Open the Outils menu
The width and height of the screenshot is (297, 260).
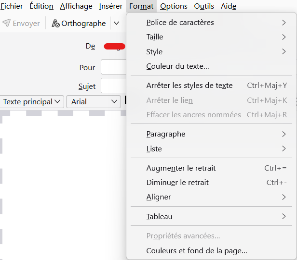[204, 6]
